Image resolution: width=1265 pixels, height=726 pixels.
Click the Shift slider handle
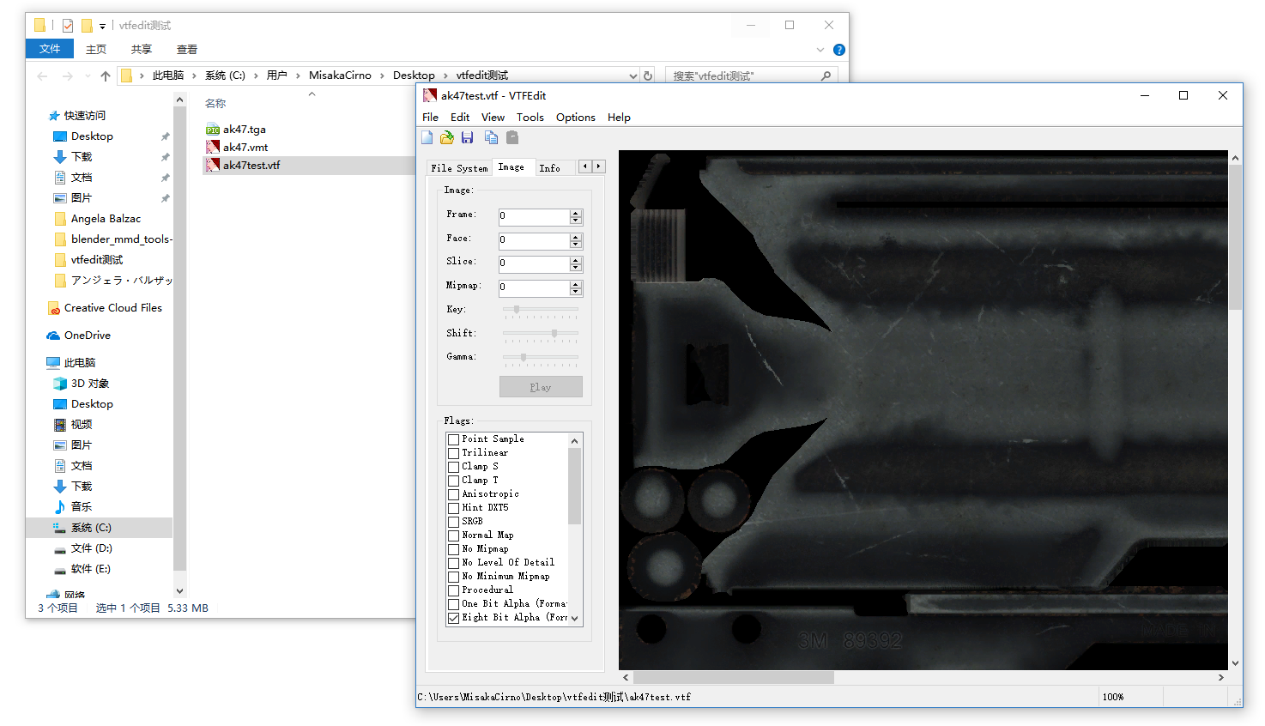click(554, 333)
